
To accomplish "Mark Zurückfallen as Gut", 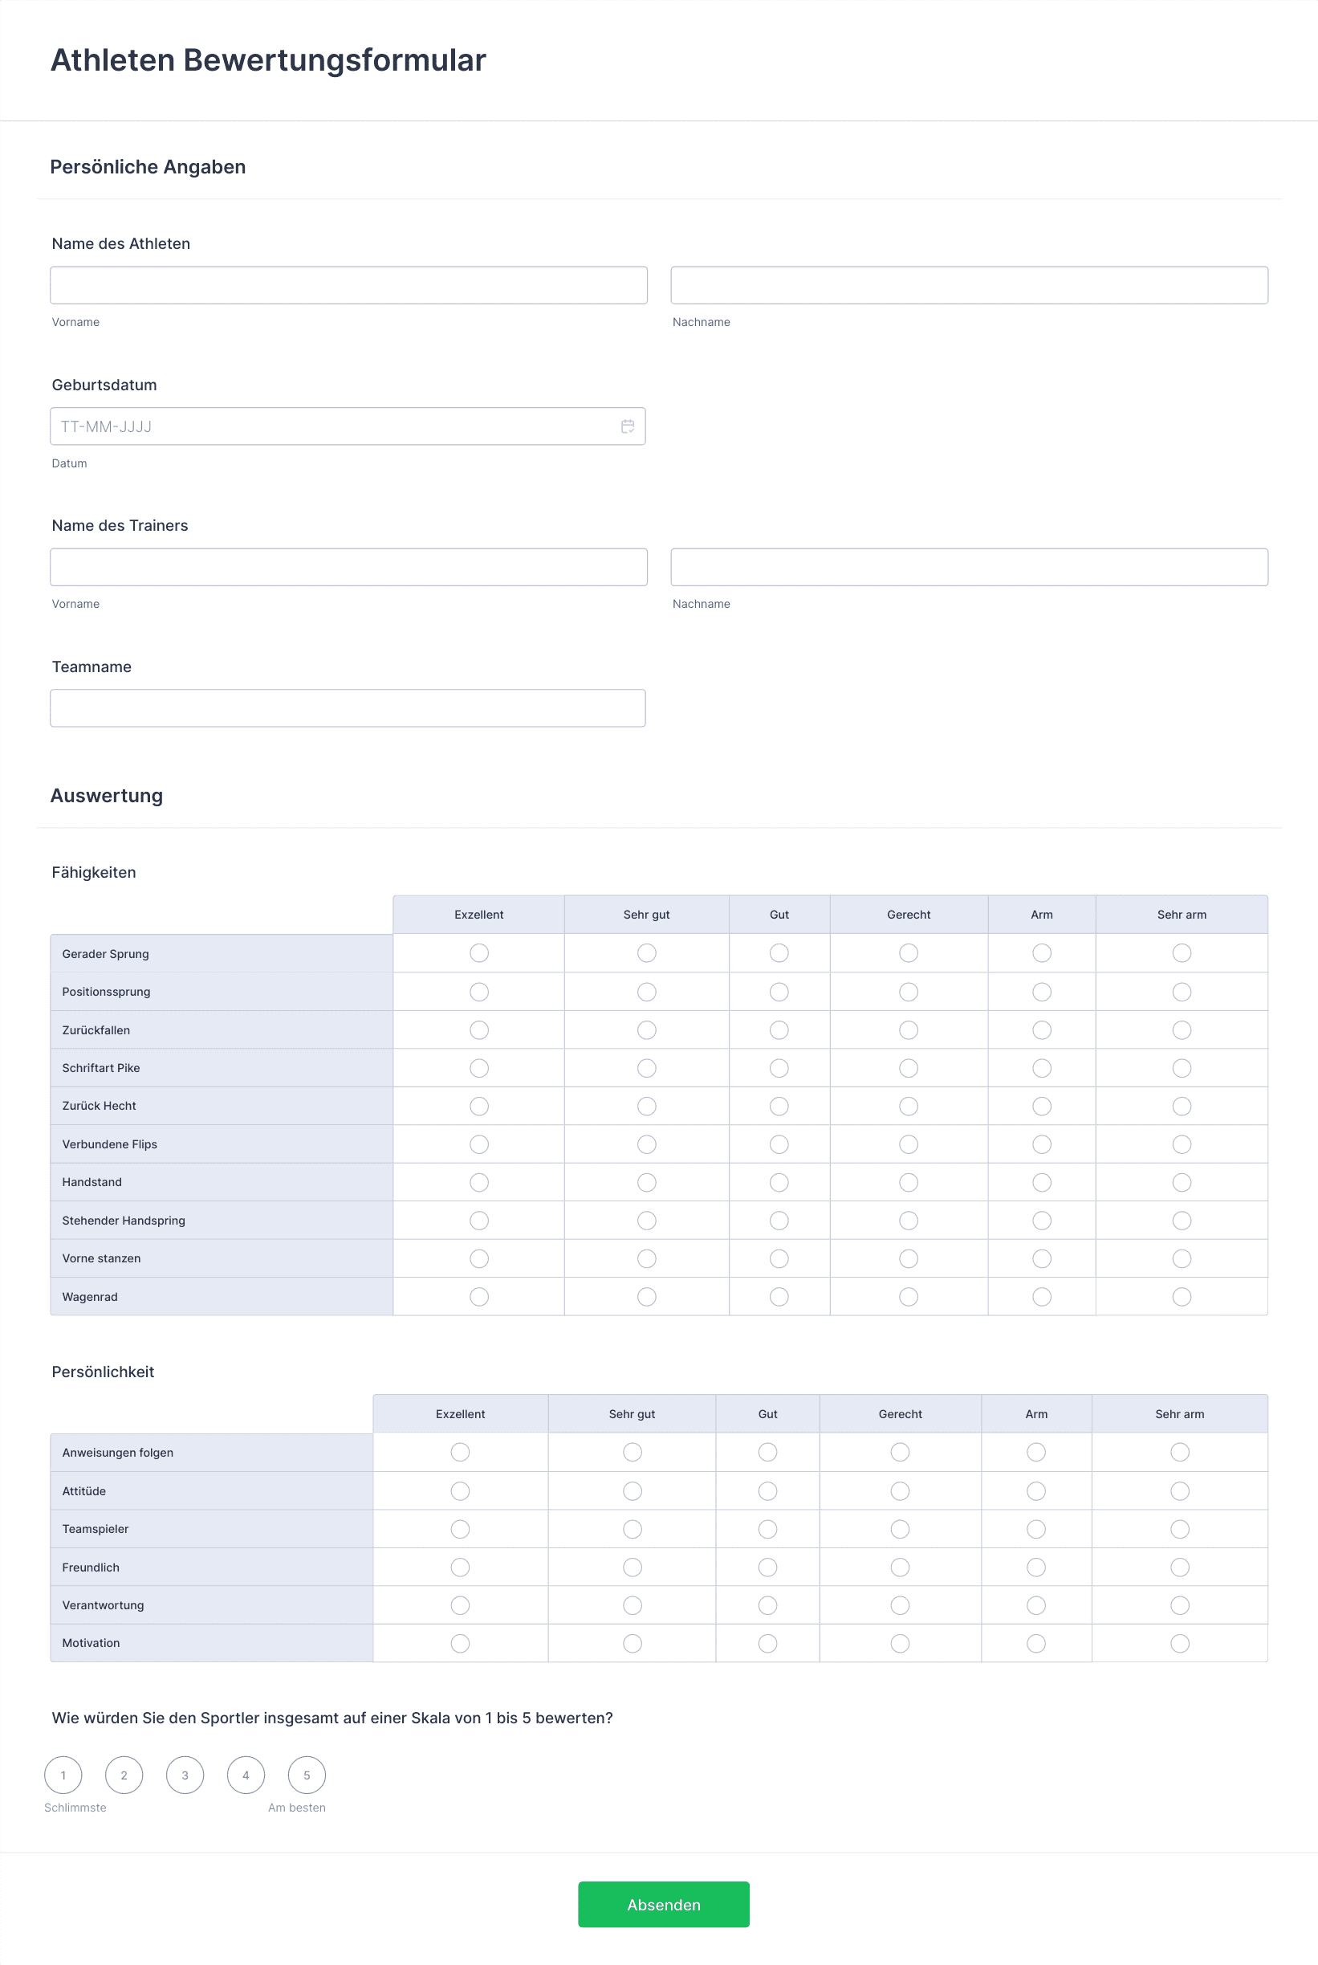I will (779, 1029).
